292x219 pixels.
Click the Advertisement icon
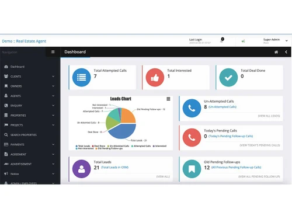pyautogui.click(x=6, y=164)
